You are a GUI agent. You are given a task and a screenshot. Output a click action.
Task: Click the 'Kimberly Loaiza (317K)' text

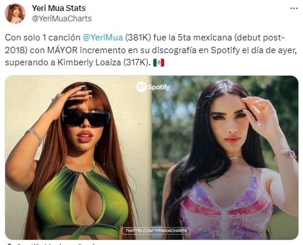point(103,62)
